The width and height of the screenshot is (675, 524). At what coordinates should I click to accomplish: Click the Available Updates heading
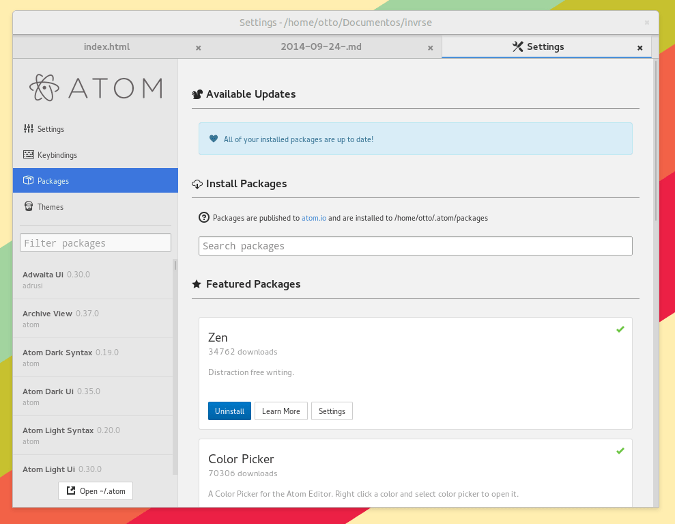point(250,94)
